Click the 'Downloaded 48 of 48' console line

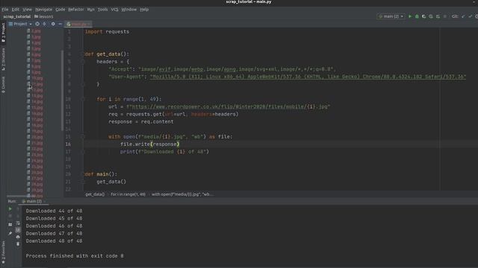coord(54,241)
